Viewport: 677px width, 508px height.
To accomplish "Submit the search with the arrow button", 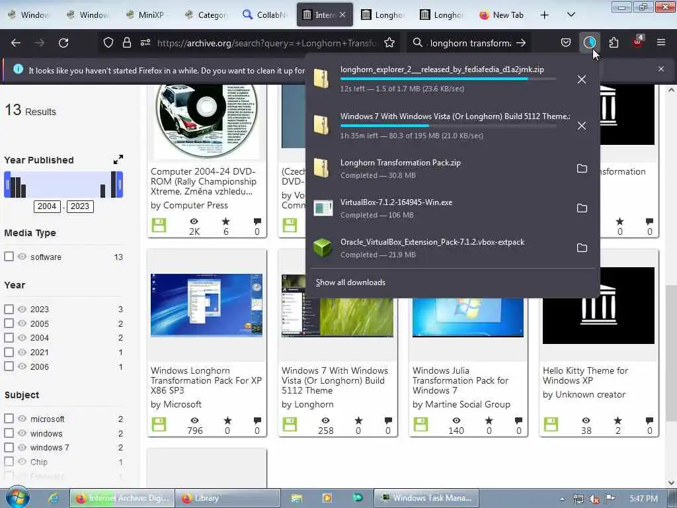I will pos(521,43).
